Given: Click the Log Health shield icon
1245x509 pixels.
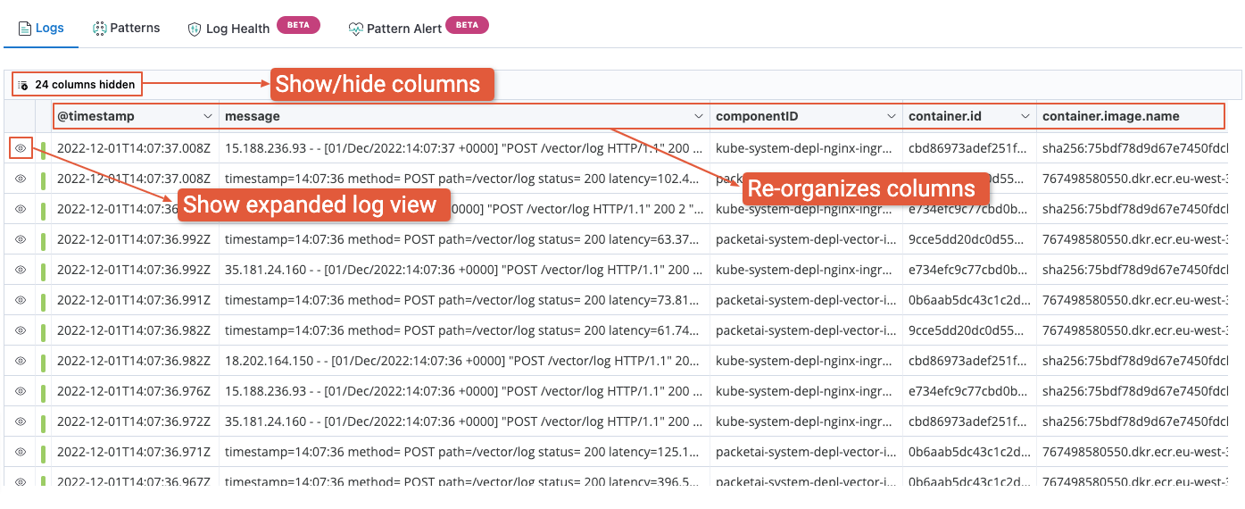Looking at the screenshot, I should pyautogui.click(x=195, y=29).
